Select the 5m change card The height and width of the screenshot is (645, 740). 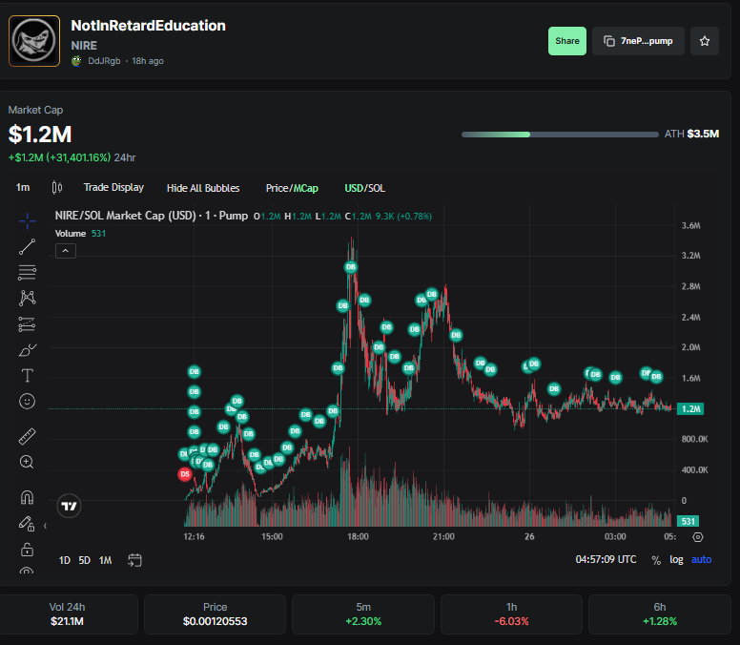point(363,614)
